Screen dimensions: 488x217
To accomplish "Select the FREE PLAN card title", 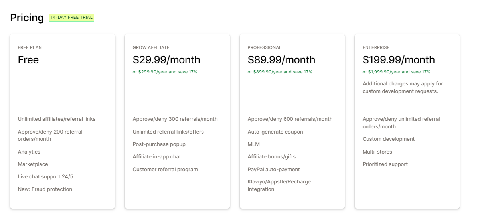I will pos(30,47).
